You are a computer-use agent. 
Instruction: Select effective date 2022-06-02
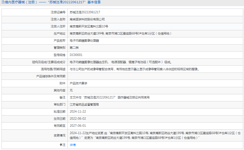pyautogui.click(x=78, y=119)
